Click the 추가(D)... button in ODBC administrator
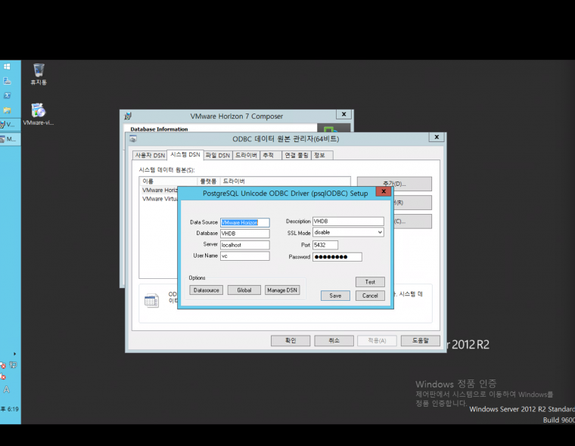Viewport: 575px width, 446px height. 394,184
